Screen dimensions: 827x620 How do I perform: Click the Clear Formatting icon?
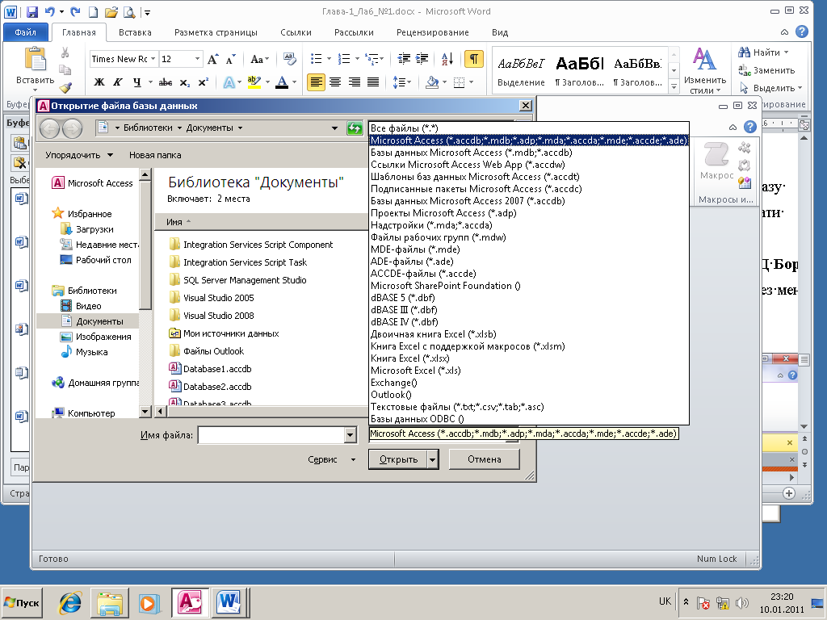[290, 58]
